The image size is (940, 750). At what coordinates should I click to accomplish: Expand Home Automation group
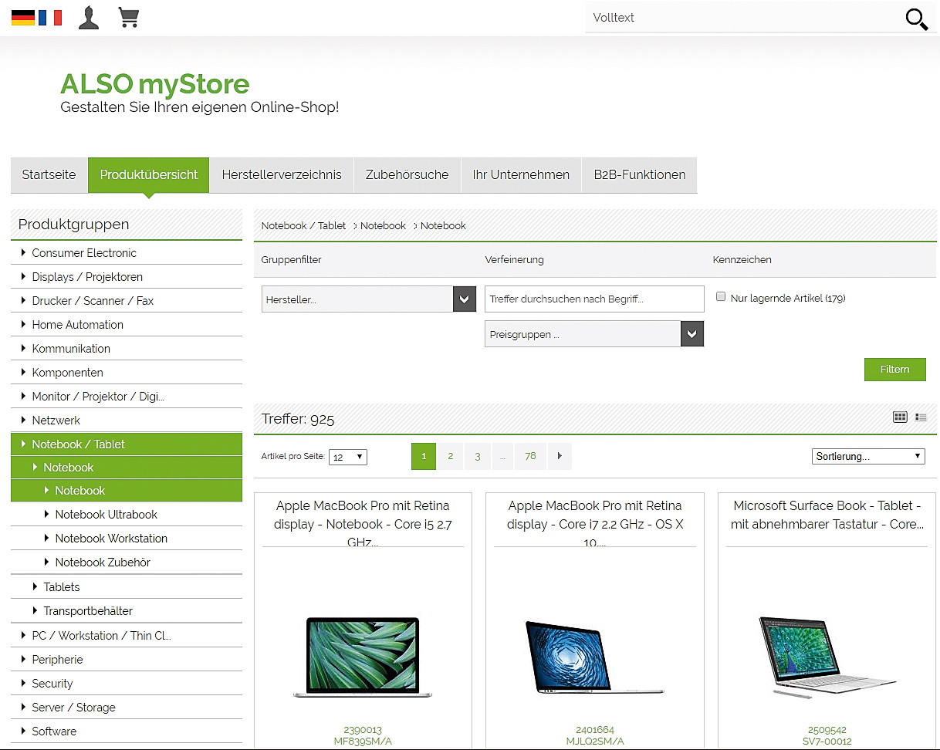(127, 325)
